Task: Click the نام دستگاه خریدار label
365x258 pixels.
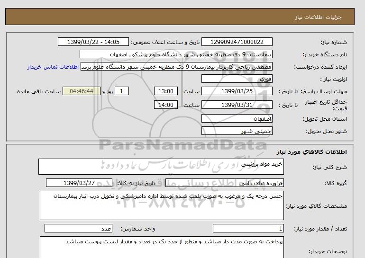Action: (325, 54)
